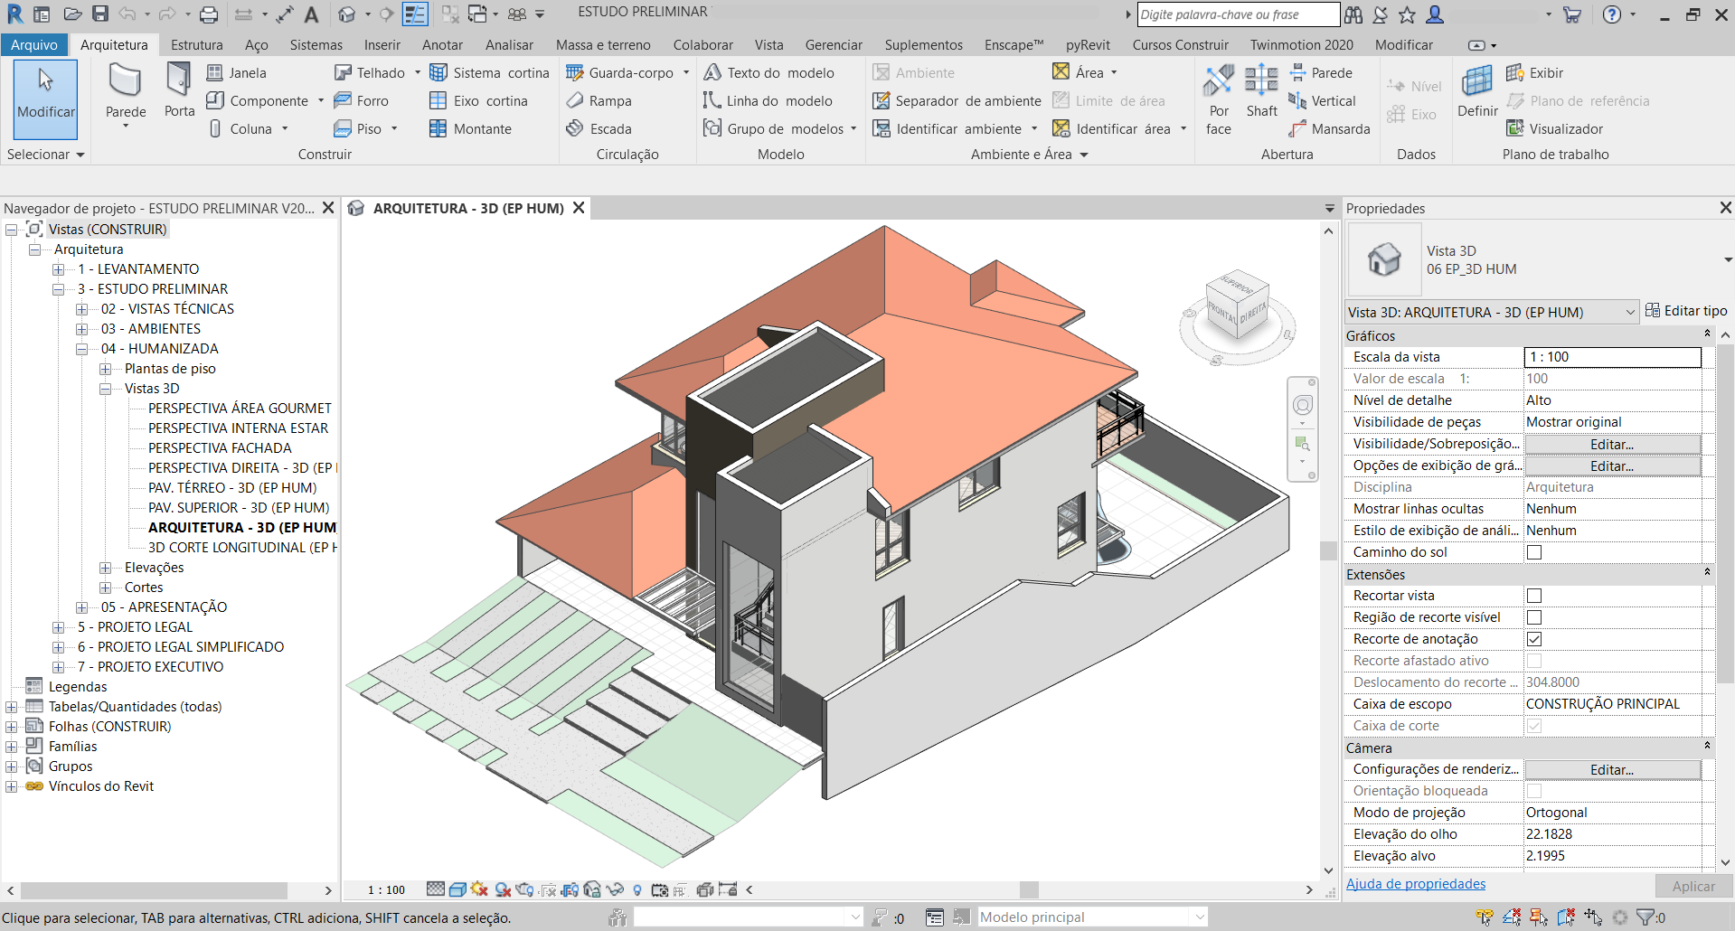Click Editar for Visibilidade/Sobreposição
Viewport: 1735px width, 931px height.
pos(1612,445)
